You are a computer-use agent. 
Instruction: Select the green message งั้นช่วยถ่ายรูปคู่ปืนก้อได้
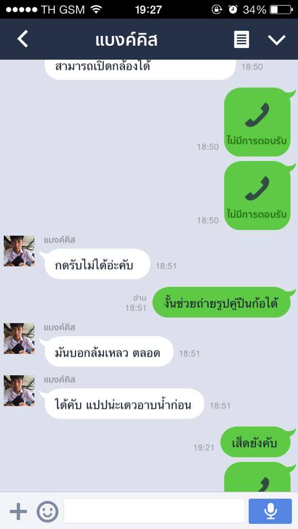point(222,303)
